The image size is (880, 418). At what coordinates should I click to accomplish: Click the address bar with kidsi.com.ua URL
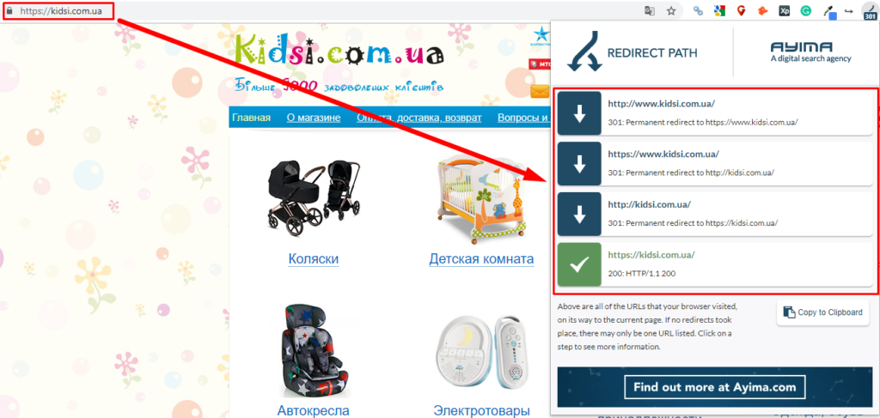pos(337,10)
